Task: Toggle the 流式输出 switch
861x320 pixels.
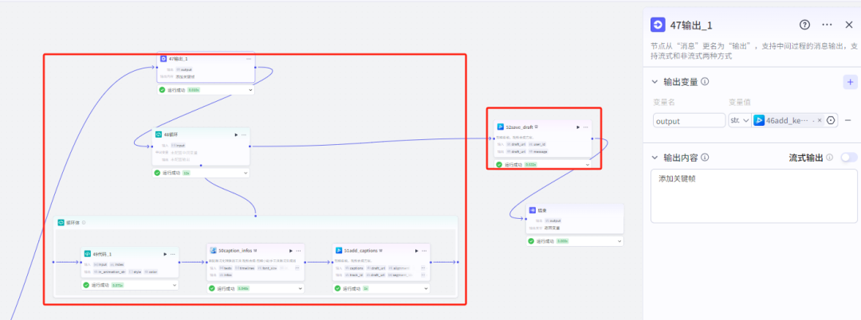Action: tap(848, 158)
